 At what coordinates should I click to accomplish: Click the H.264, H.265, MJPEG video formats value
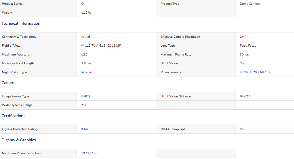pyautogui.click(x=255, y=72)
